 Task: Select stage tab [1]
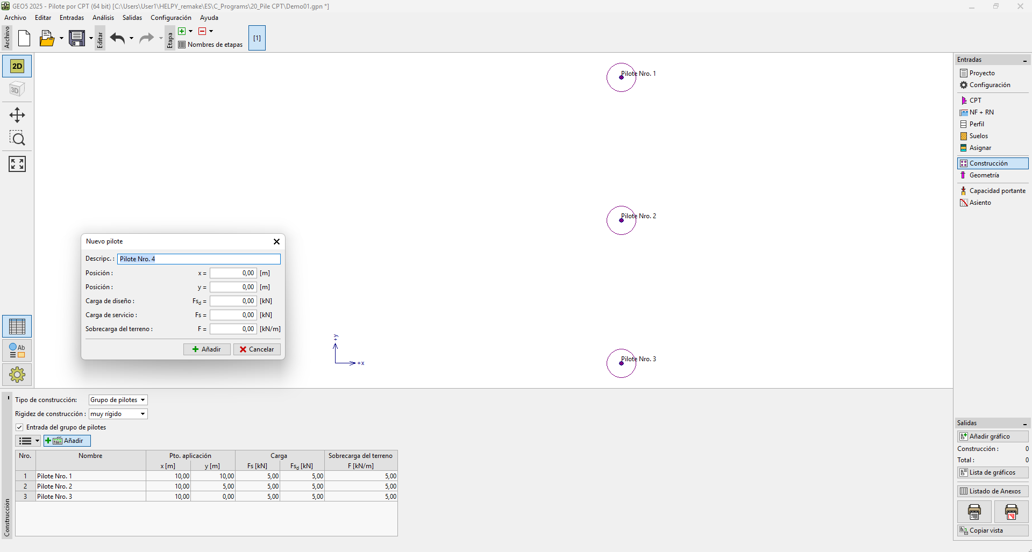click(257, 38)
